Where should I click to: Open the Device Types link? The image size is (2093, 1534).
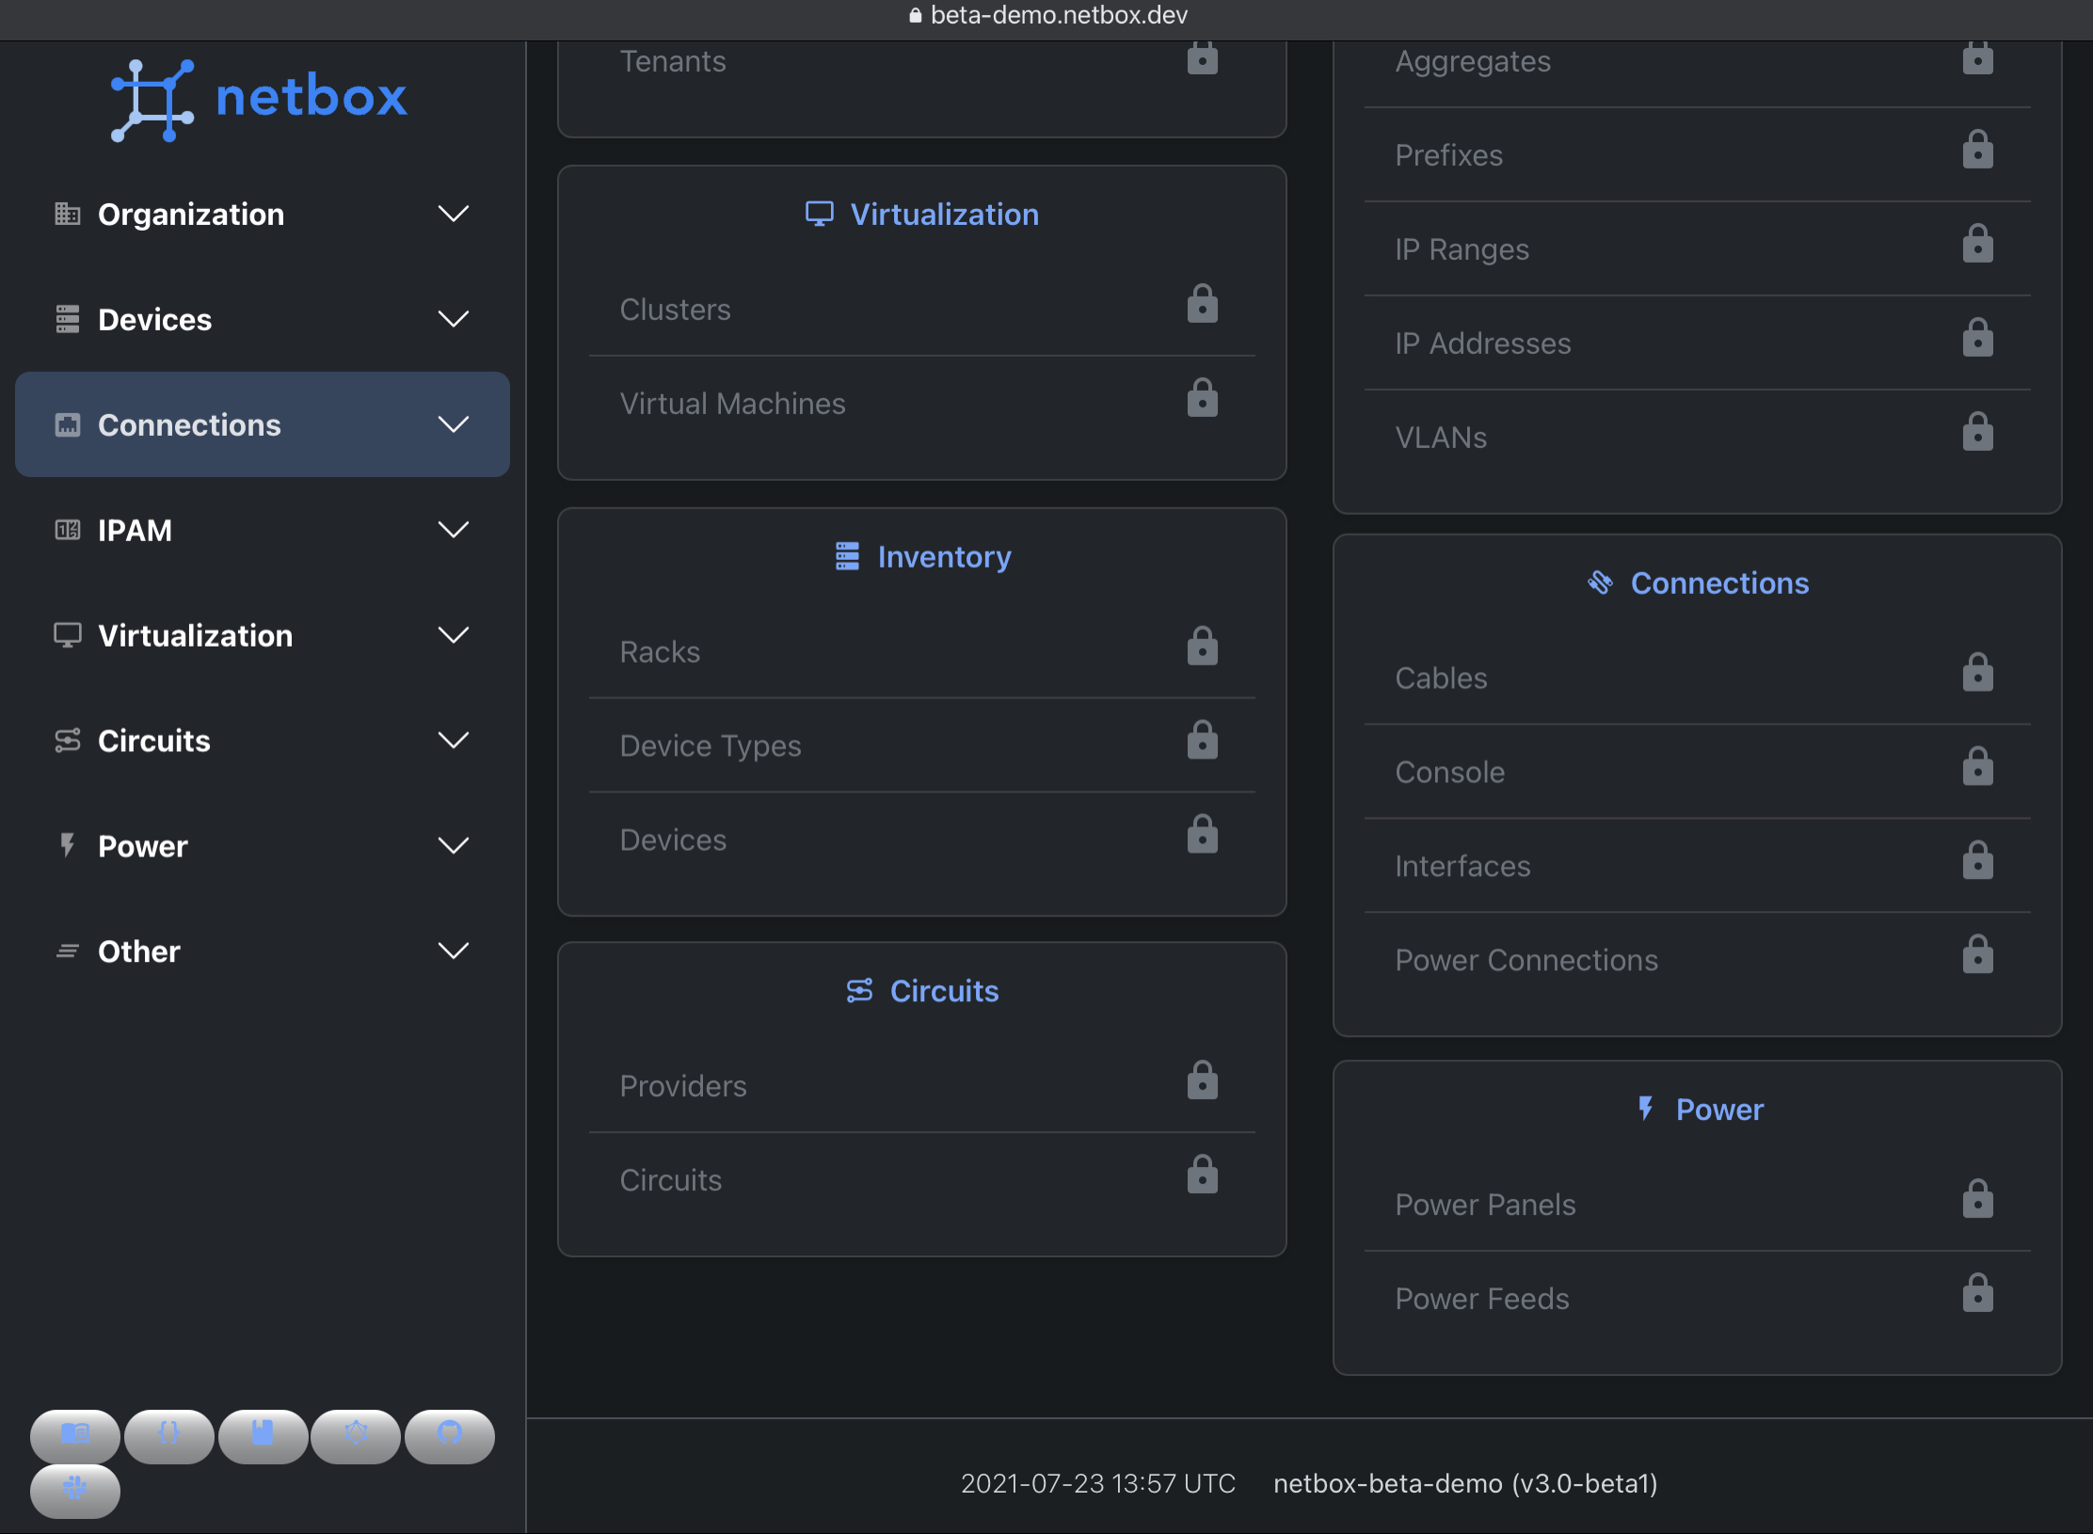pyautogui.click(x=711, y=746)
